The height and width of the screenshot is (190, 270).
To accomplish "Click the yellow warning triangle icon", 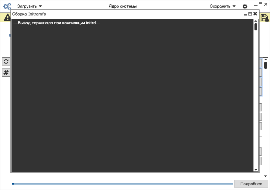I will (x=7, y=18).
